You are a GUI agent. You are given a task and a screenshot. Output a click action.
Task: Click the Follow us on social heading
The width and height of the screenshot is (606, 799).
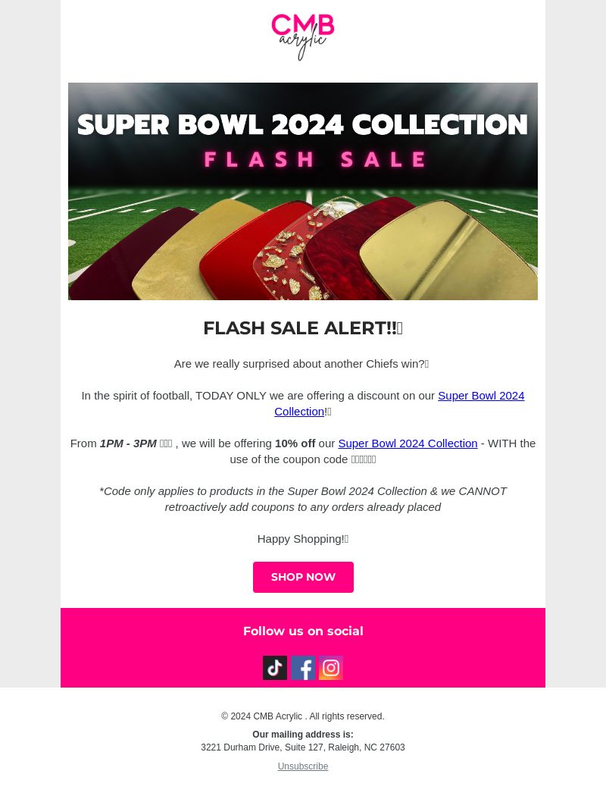pyautogui.click(x=303, y=631)
